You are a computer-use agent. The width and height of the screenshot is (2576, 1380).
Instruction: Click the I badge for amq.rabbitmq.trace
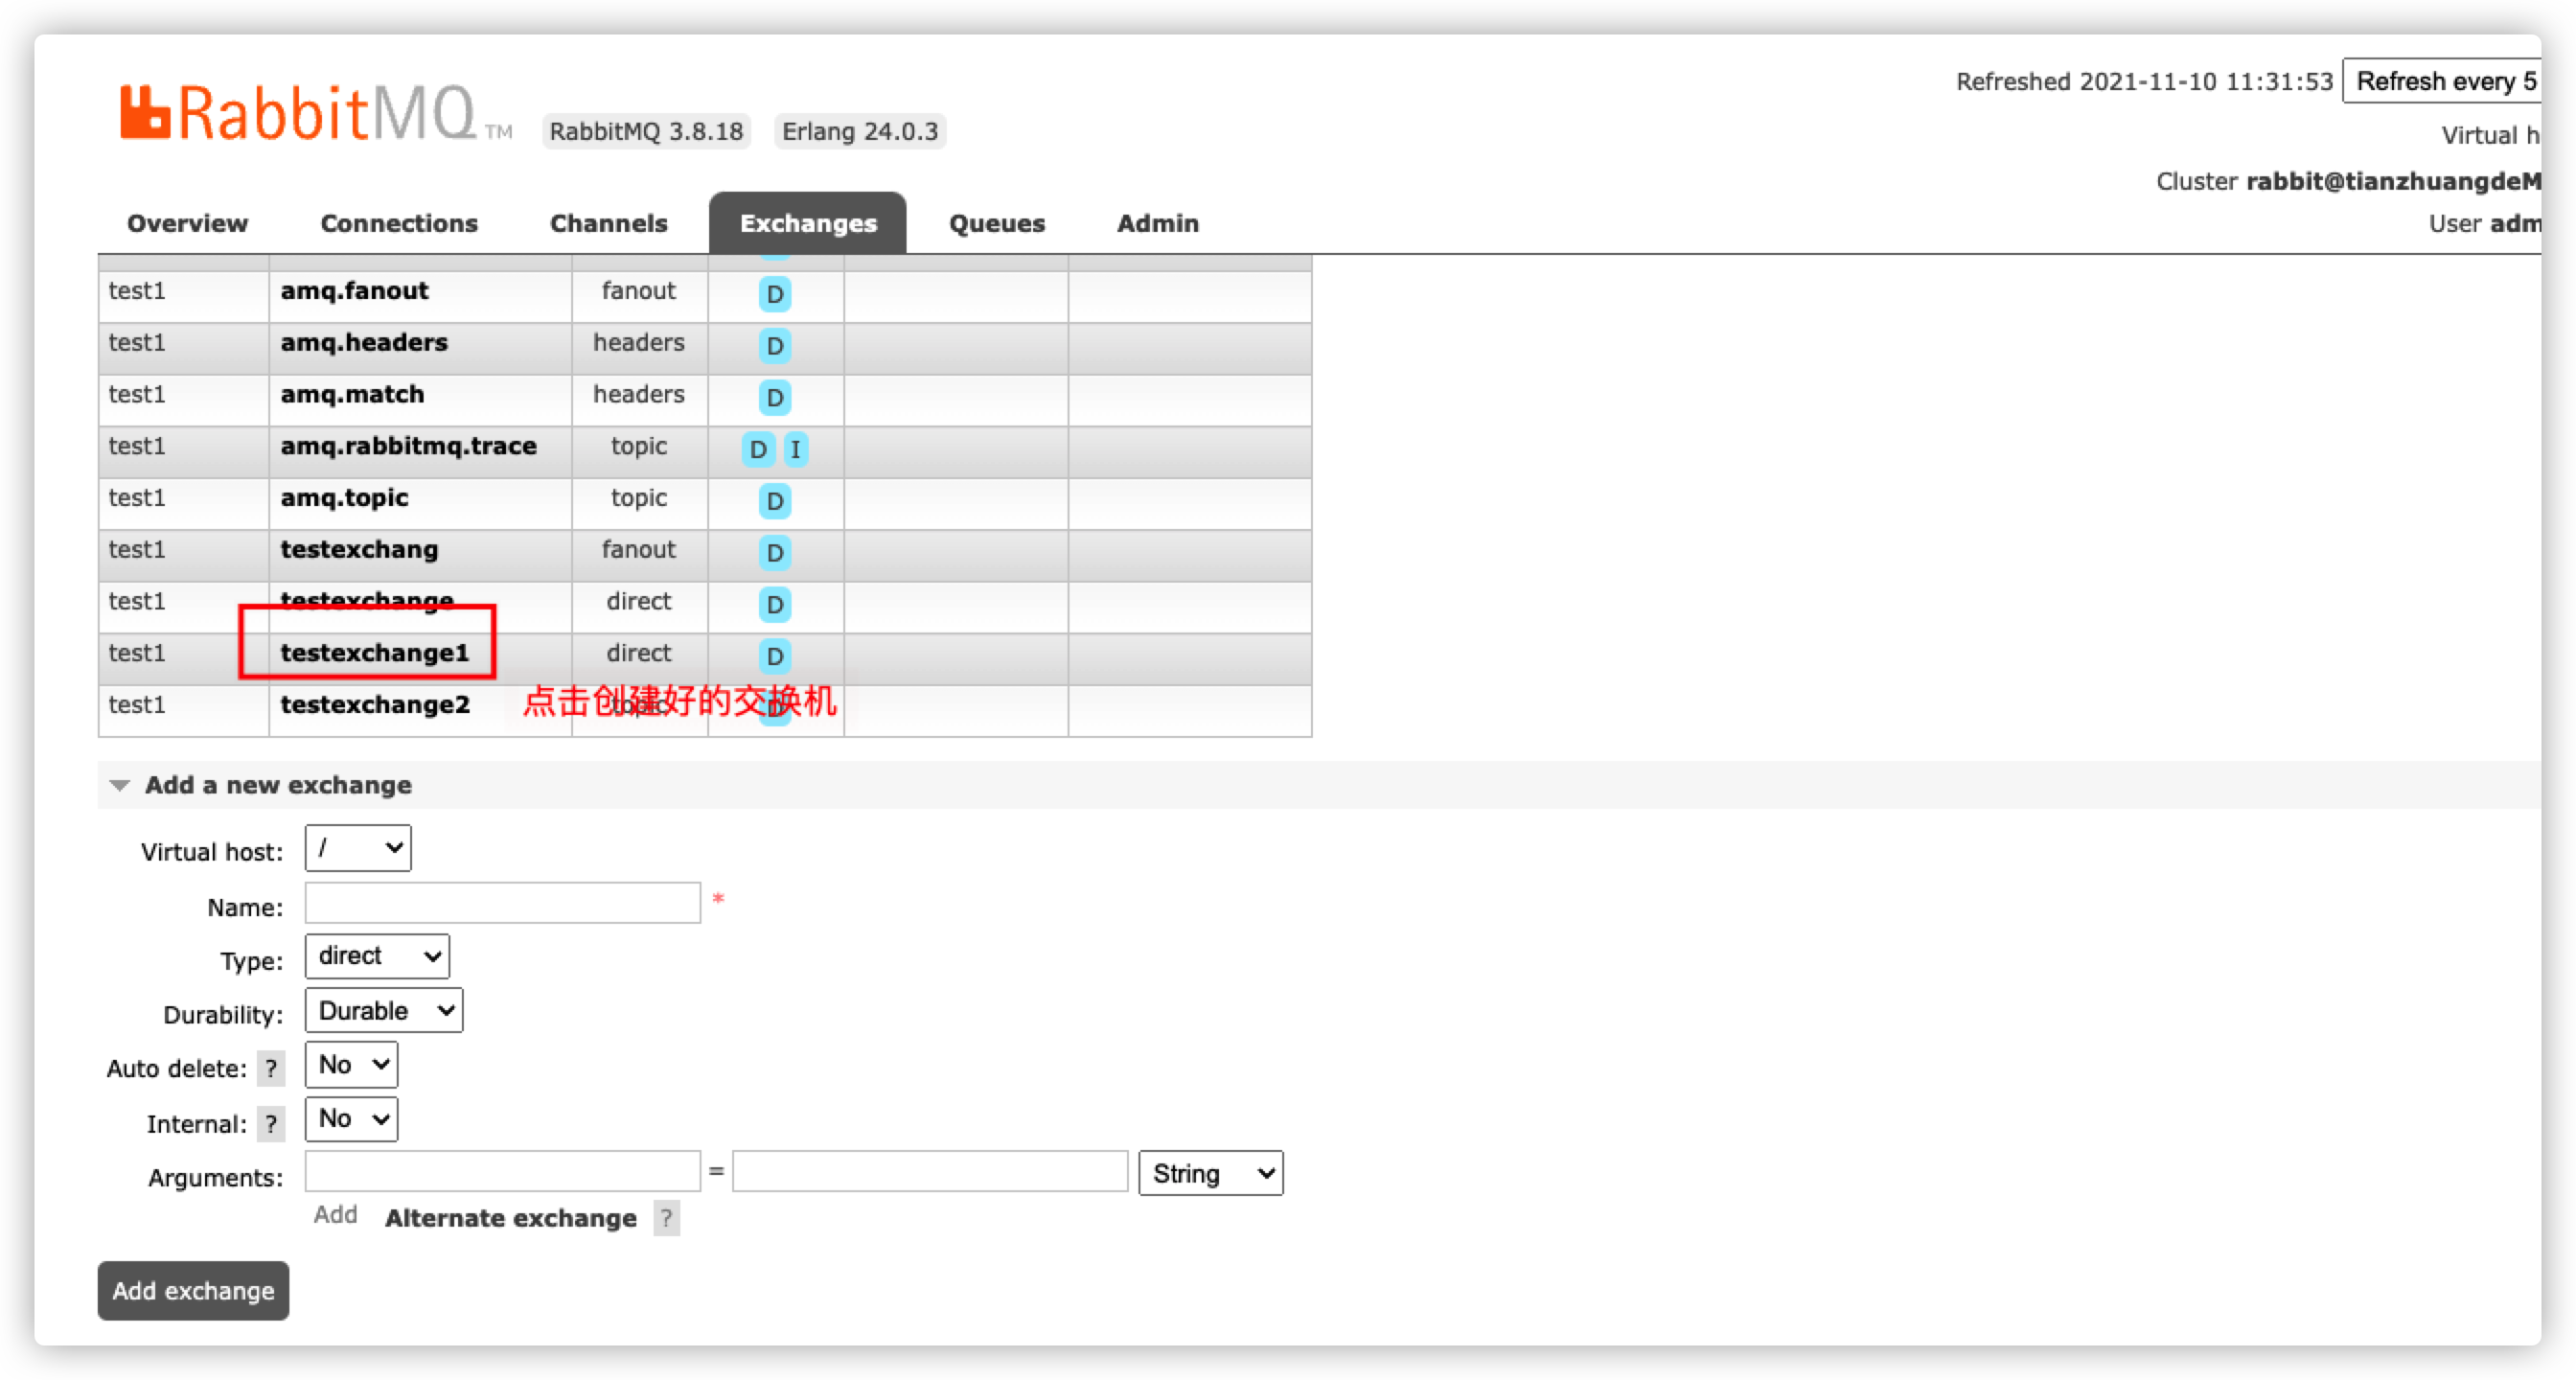(795, 449)
